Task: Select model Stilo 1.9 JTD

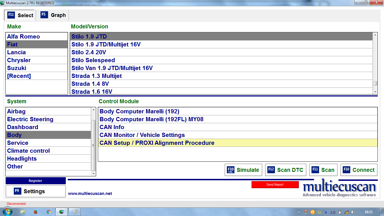Action: [222, 37]
